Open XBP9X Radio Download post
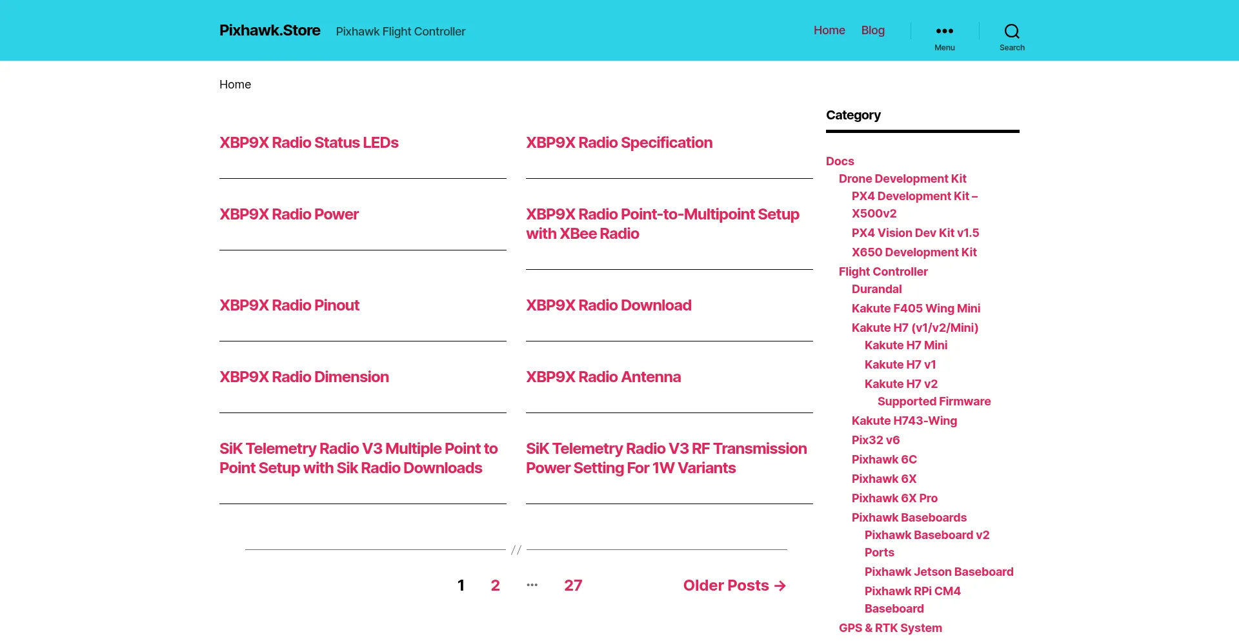Viewport: 1239px width, 641px height. tap(609, 305)
